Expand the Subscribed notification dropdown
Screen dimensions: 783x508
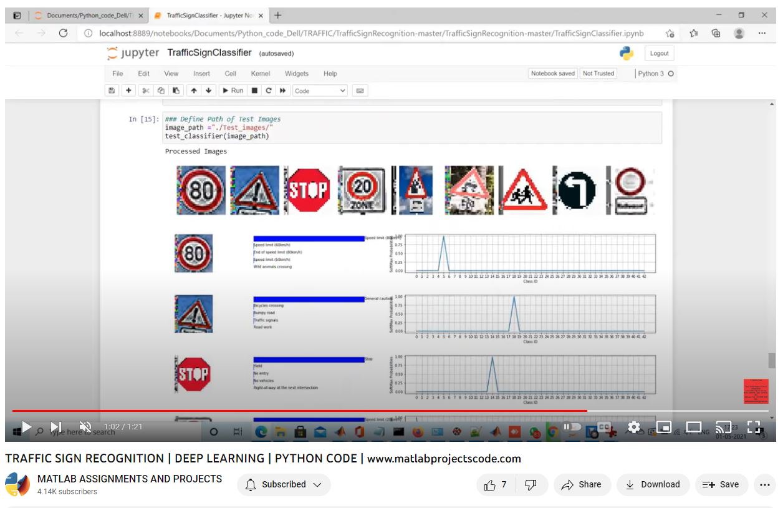[284, 484]
